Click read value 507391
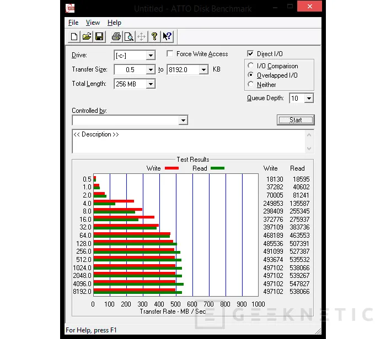The image size is (386, 339). click(x=299, y=243)
